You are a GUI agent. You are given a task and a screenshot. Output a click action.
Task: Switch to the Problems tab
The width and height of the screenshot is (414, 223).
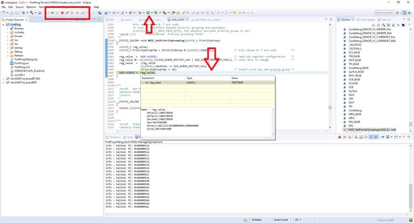[113, 137]
